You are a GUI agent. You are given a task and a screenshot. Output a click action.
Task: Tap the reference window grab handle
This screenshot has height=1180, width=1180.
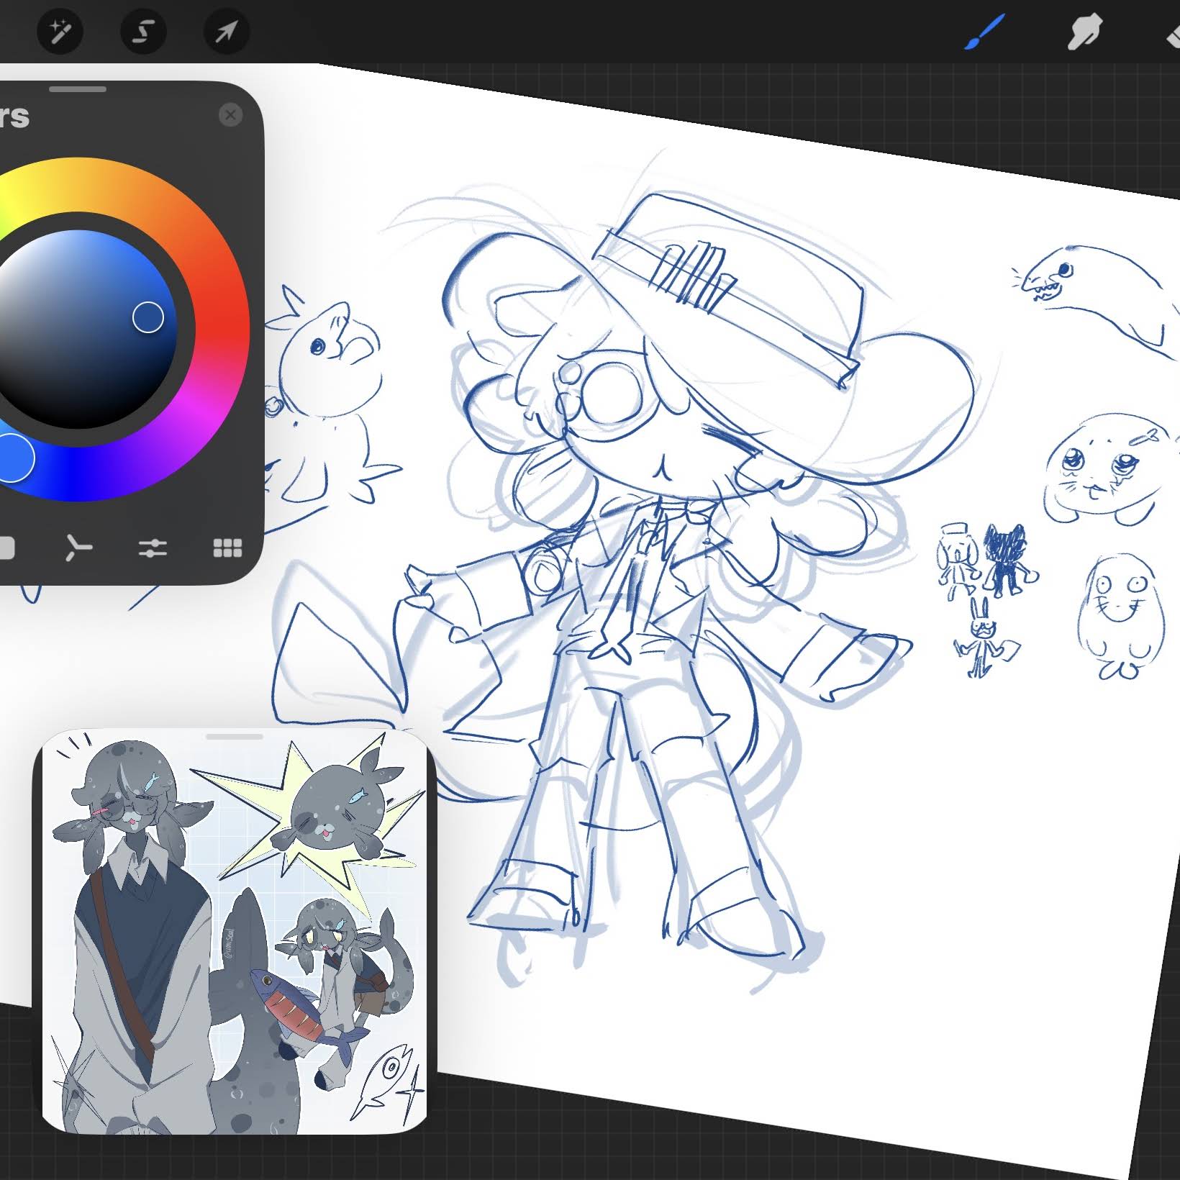click(235, 737)
